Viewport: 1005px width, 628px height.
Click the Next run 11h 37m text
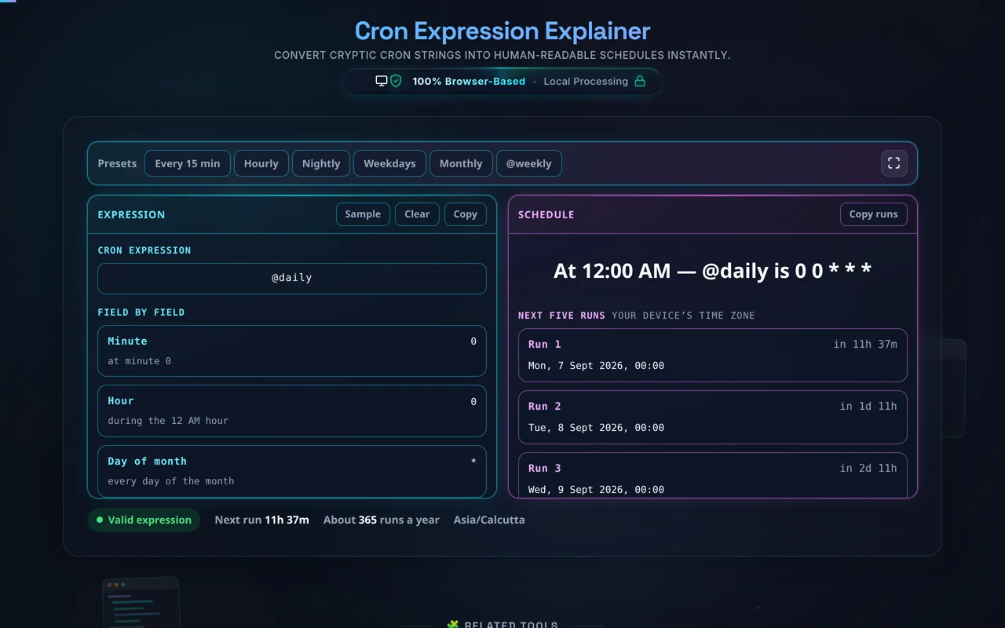click(261, 520)
